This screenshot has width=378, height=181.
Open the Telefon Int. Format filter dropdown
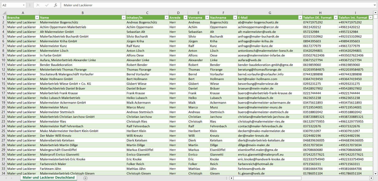(370, 18)
